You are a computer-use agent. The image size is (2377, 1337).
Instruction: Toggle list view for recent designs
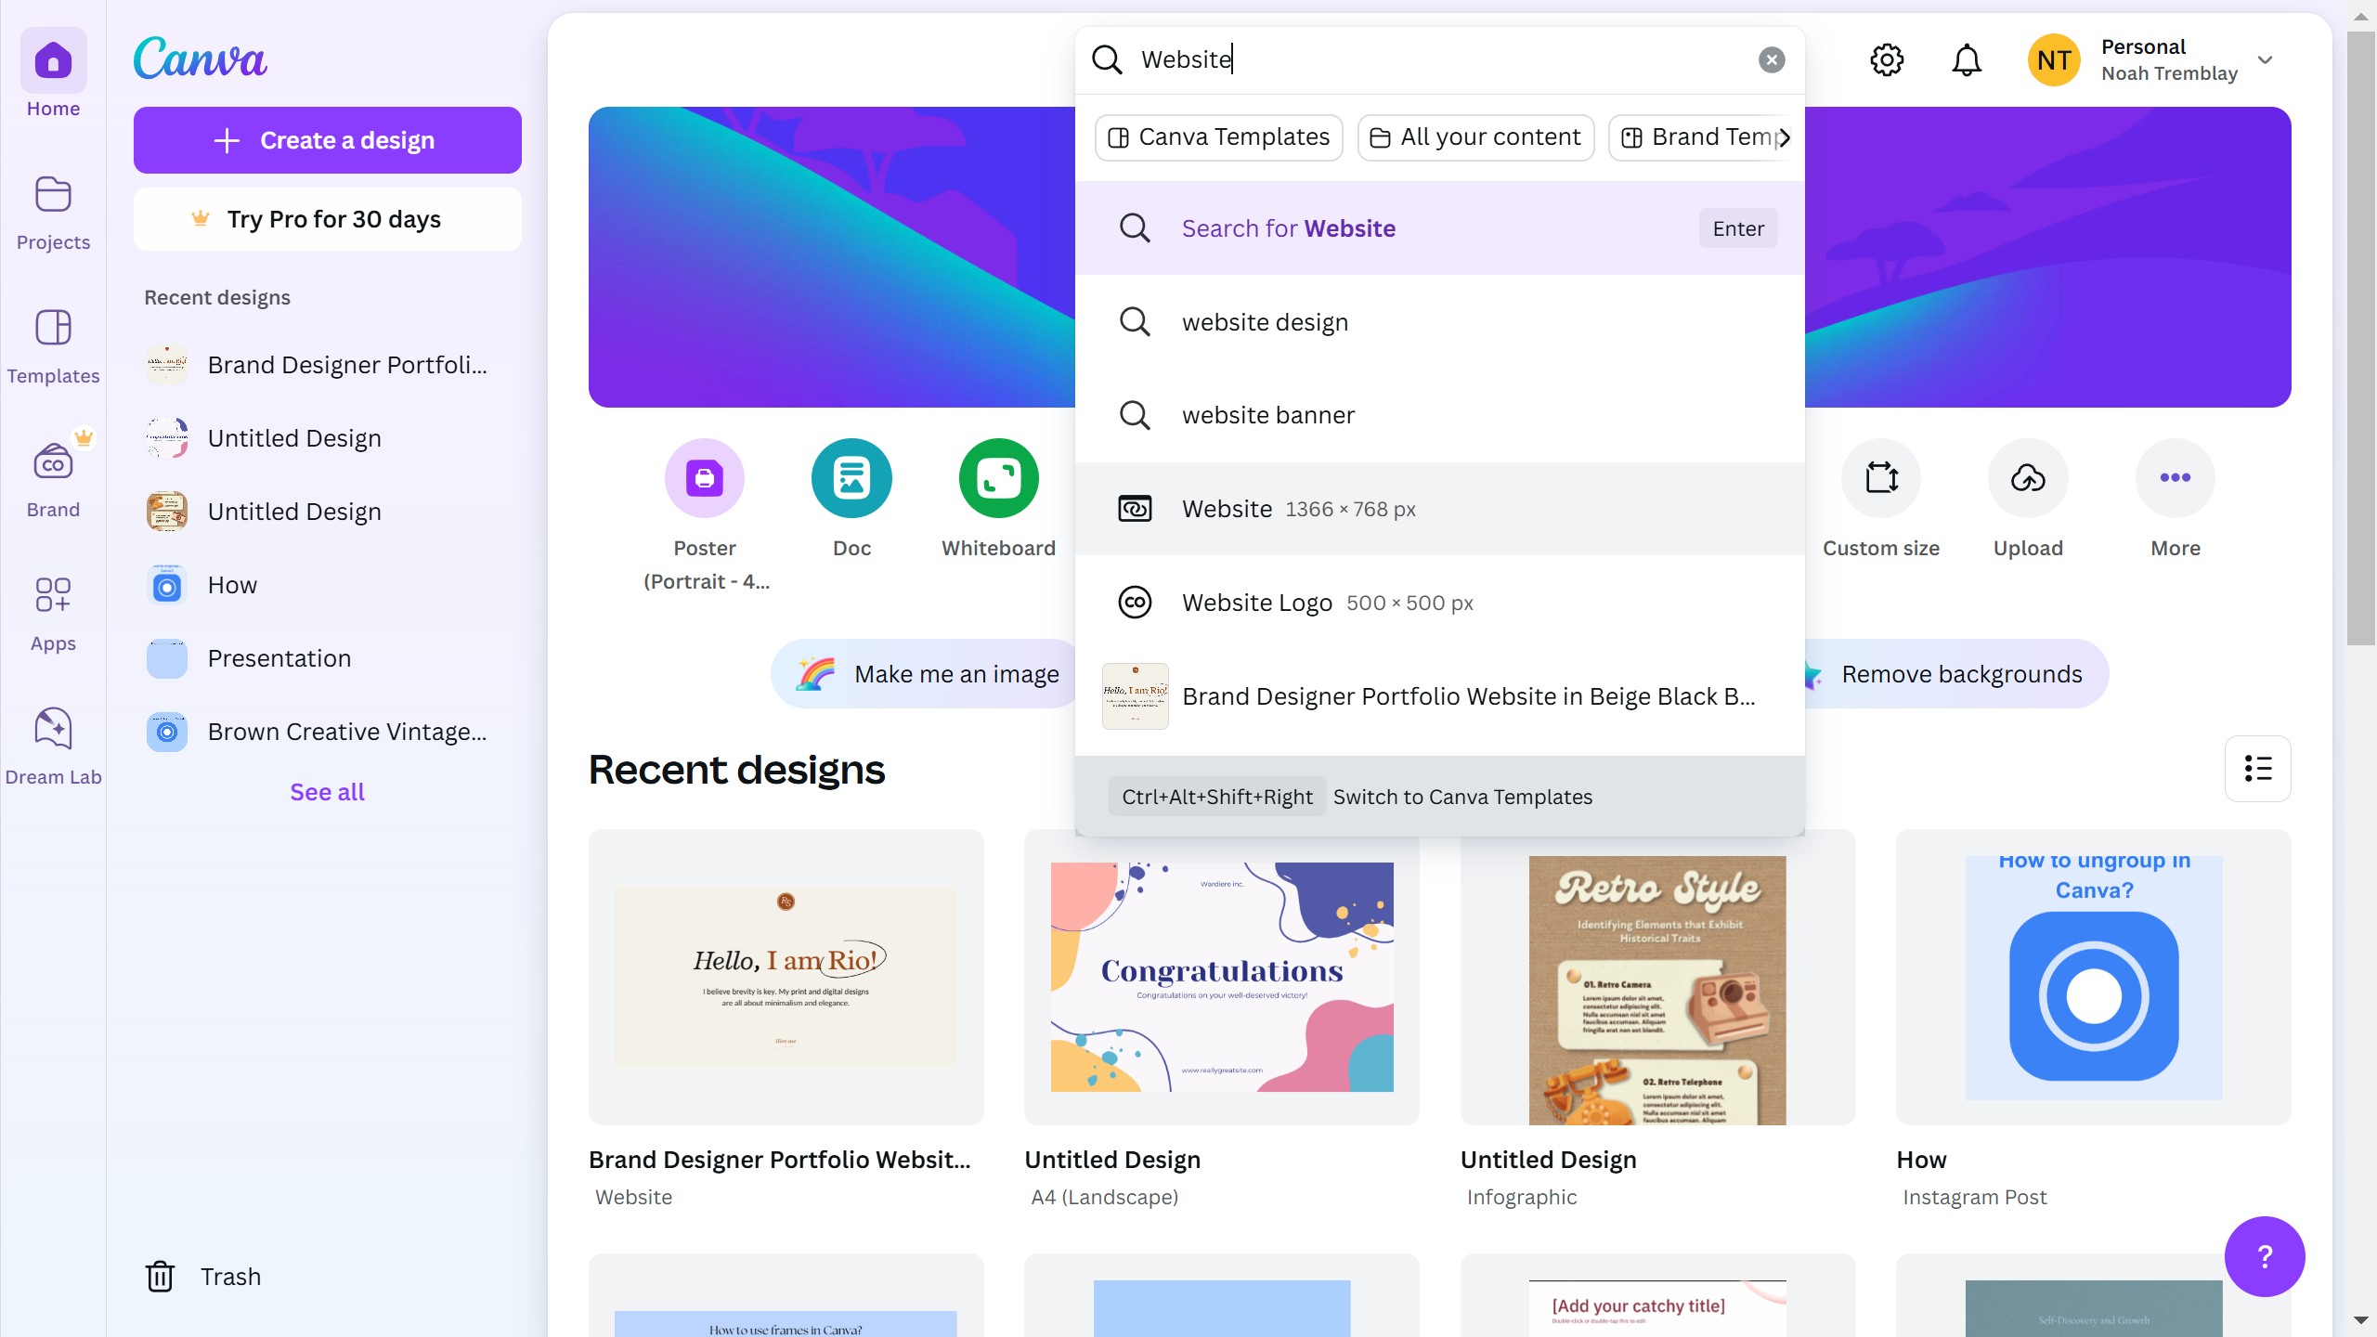[x=2257, y=769]
